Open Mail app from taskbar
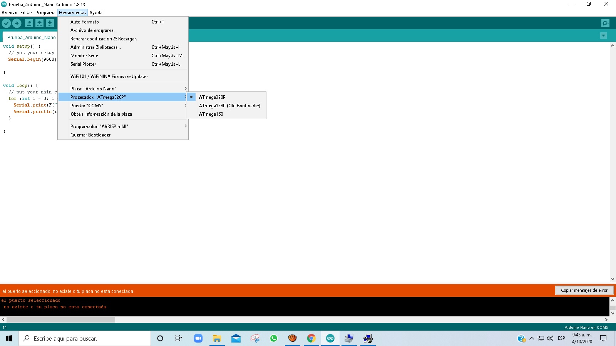Viewport: 616px width, 346px height. 236,338
